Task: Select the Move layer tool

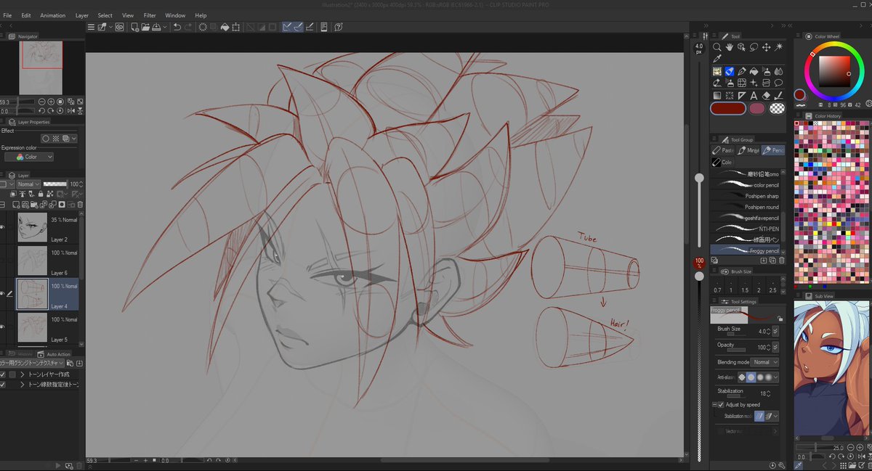Action: click(x=766, y=46)
